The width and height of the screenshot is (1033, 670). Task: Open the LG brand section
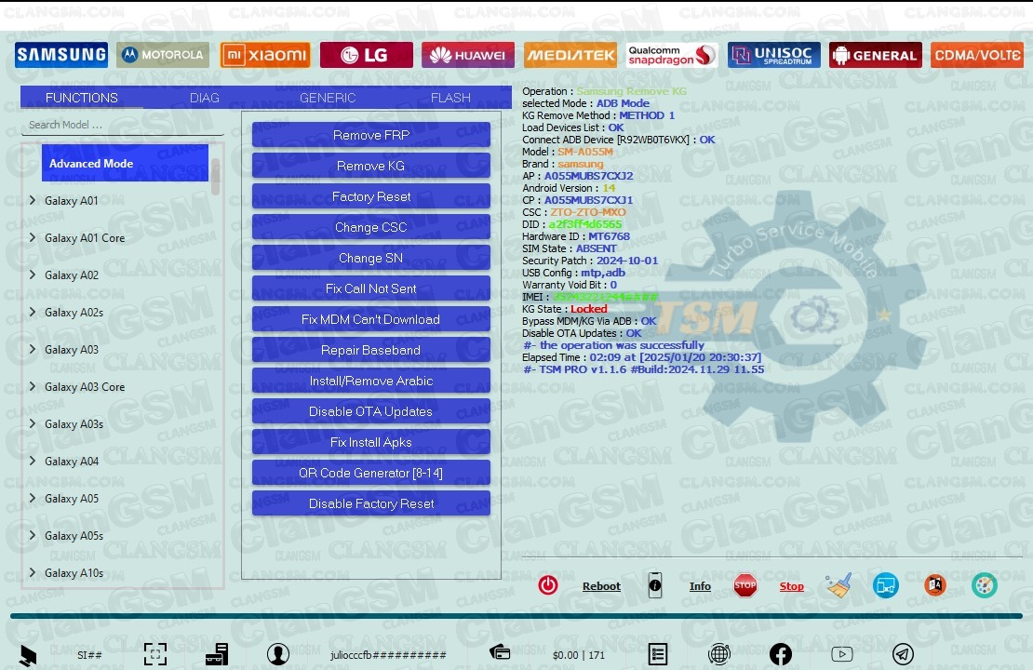(367, 55)
